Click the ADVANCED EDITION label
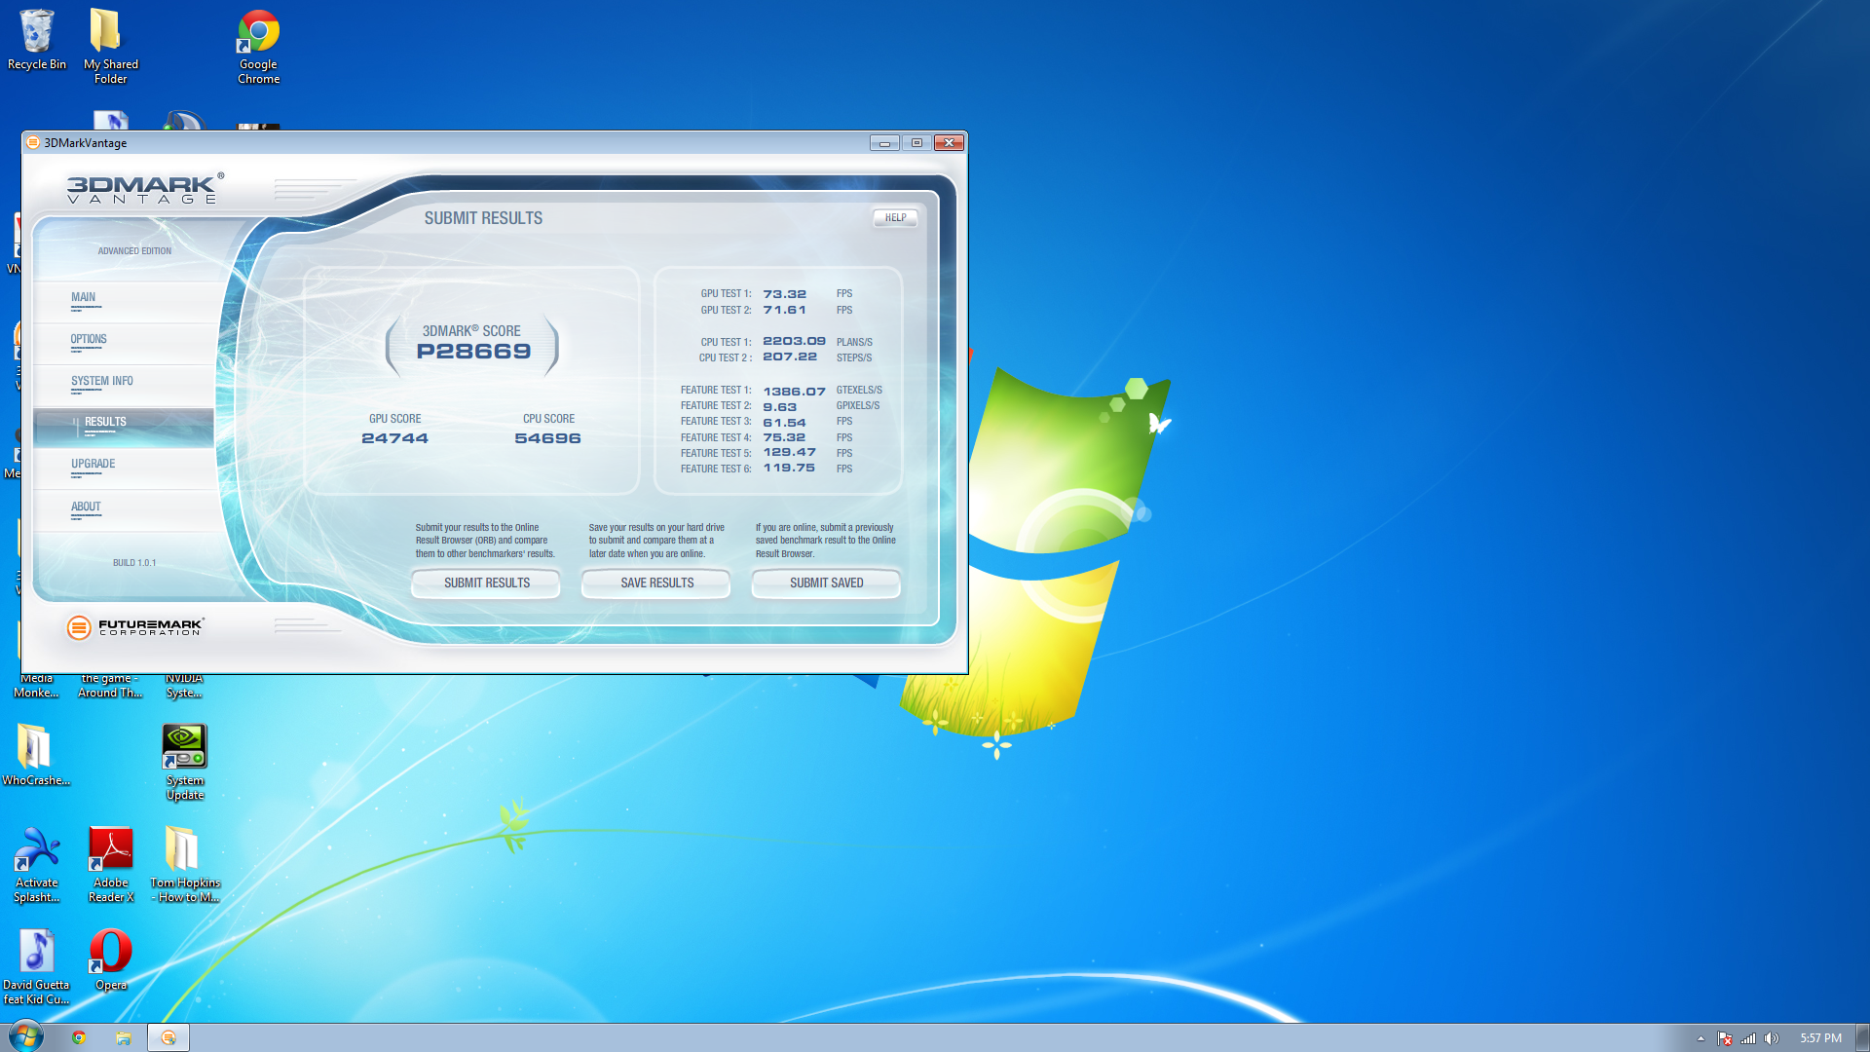 (x=134, y=251)
